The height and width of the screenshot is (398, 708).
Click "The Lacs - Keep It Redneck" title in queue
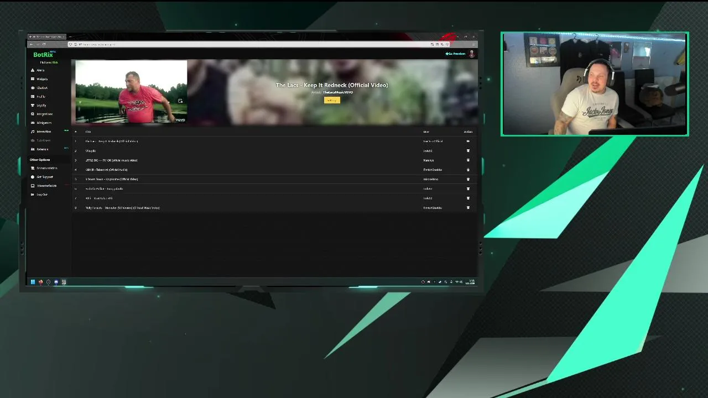coord(111,141)
